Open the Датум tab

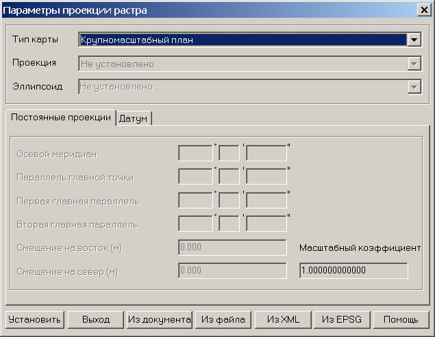click(x=134, y=119)
